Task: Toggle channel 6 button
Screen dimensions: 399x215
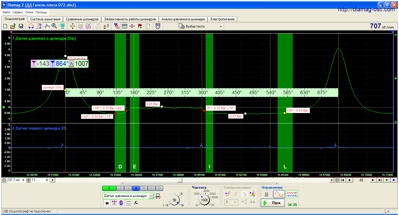Action: point(152,188)
